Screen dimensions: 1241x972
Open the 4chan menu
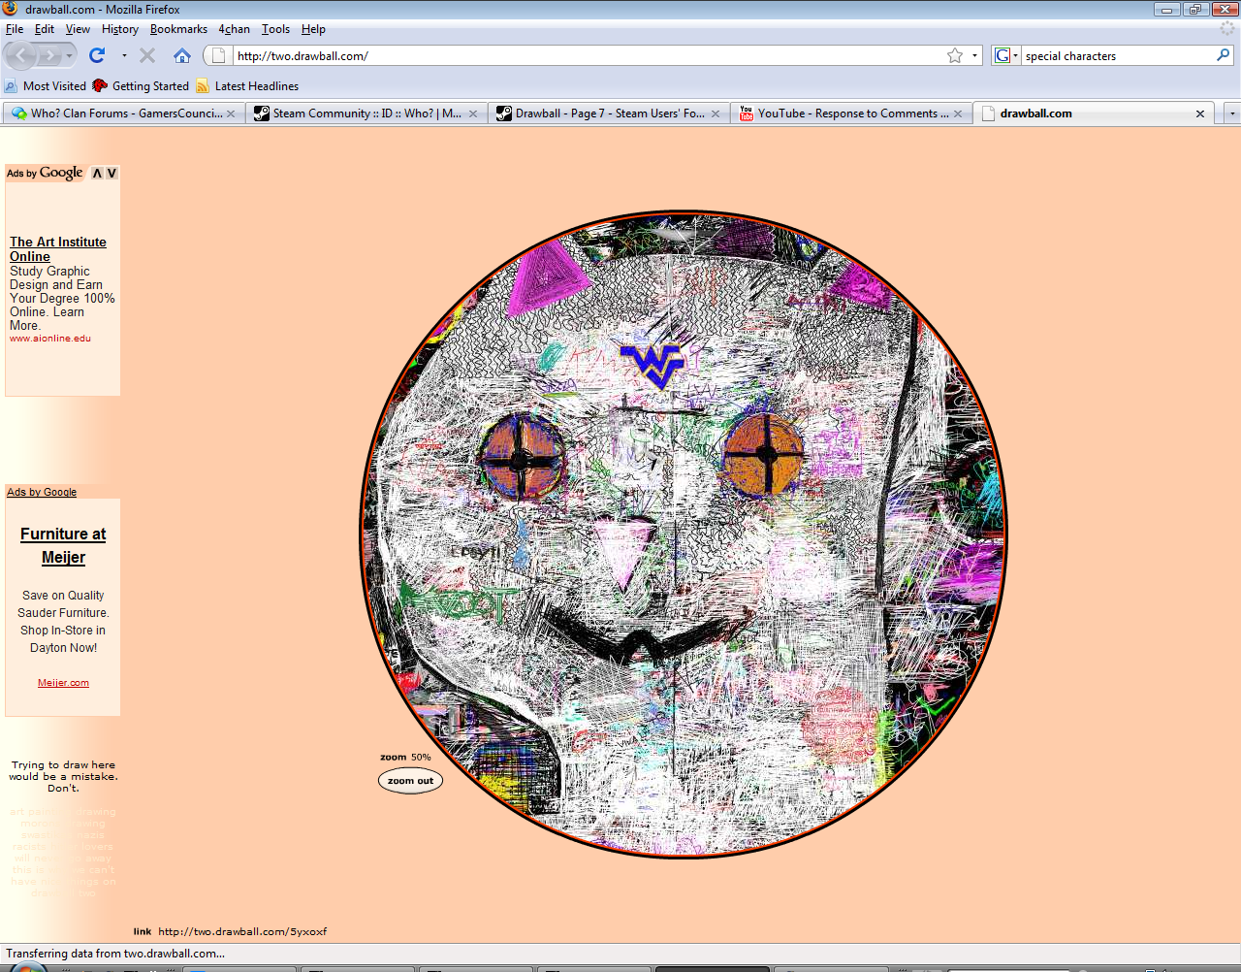[234, 29]
